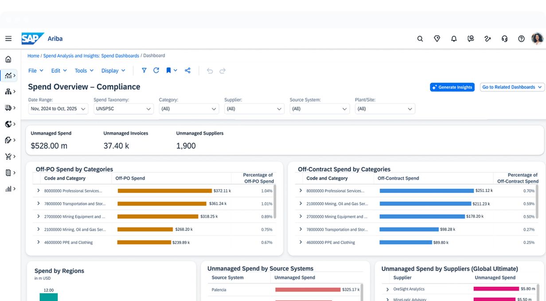Expand Off-PO row 80000000 Professional Services

[x=39, y=191]
